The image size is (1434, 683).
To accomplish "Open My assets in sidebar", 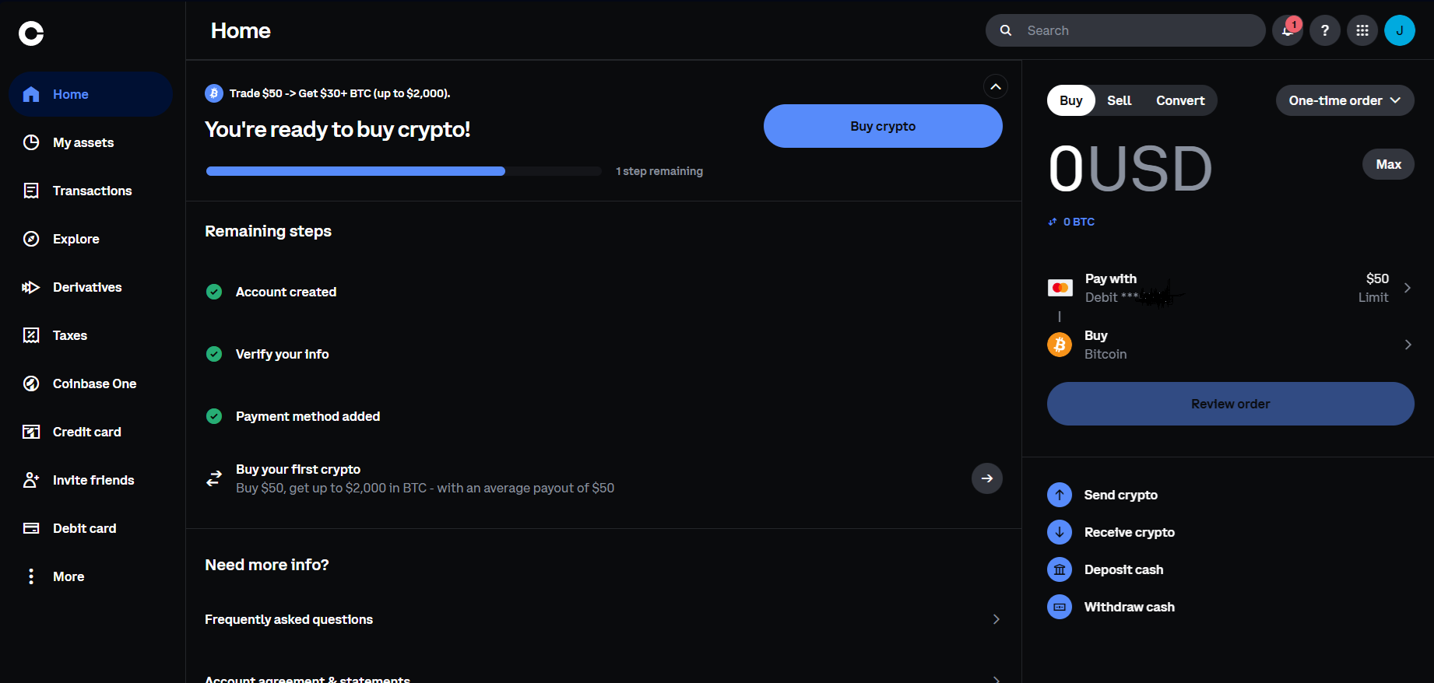I will pyautogui.click(x=83, y=142).
